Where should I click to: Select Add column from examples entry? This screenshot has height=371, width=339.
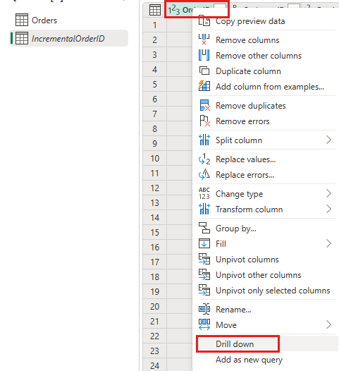[x=266, y=87]
